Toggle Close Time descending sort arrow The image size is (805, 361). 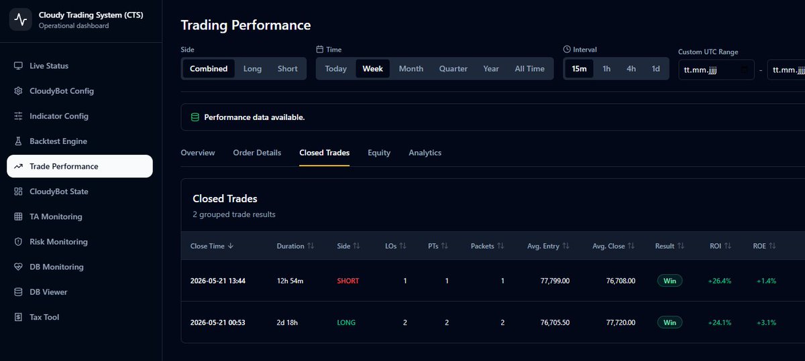coord(231,246)
